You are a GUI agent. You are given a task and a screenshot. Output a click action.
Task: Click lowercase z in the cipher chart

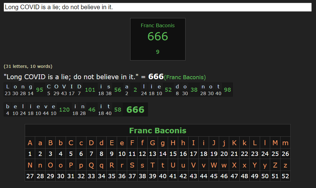click(285, 165)
